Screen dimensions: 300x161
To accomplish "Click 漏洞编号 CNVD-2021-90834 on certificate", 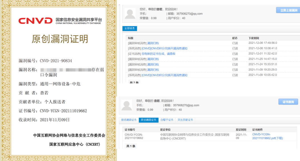I will [45, 61].
